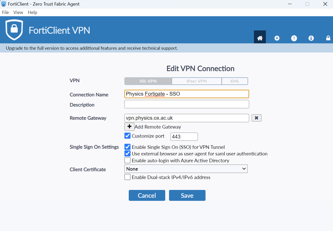Enable Dual-stack IPv4/IPv6 address
The width and height of the screenshot is (333, 231).
(x=127, y=177)
